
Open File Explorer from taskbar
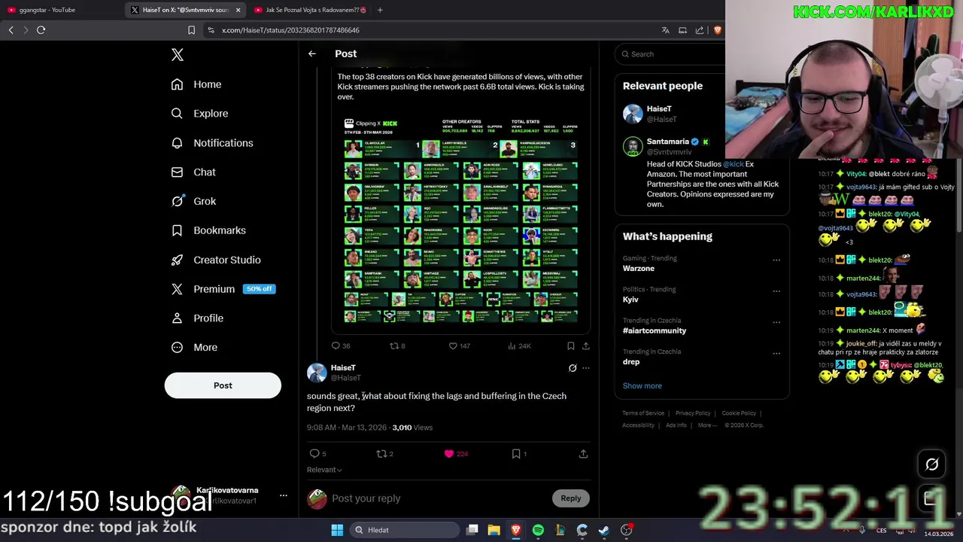point(494,530)
